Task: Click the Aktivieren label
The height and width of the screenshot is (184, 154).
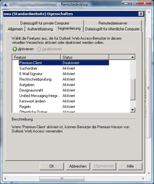Action: coord(26,49)
